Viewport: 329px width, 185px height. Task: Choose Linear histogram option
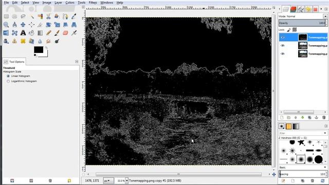(8, 76)
